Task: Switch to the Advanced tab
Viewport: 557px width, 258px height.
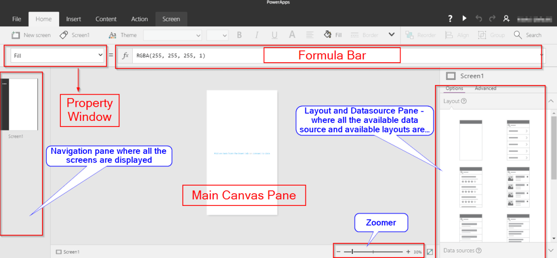Action: (485, 89)
